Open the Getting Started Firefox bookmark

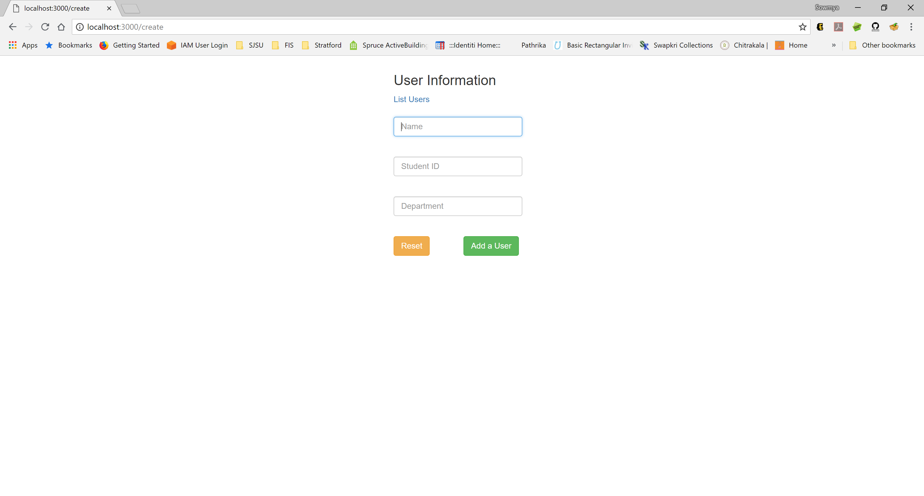pyautogui.click(x=129, y=45)
